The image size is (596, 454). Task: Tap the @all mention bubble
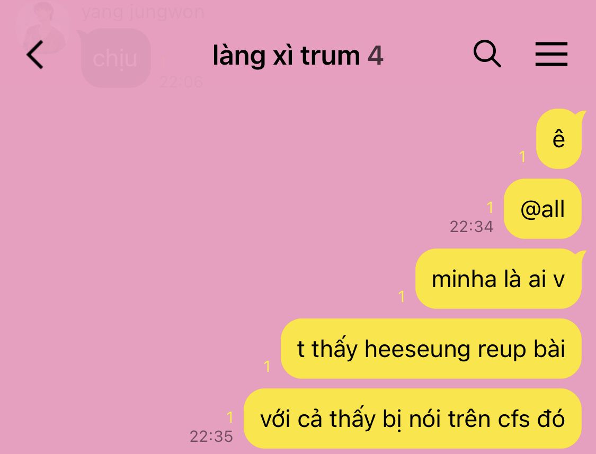coord(542,209)
